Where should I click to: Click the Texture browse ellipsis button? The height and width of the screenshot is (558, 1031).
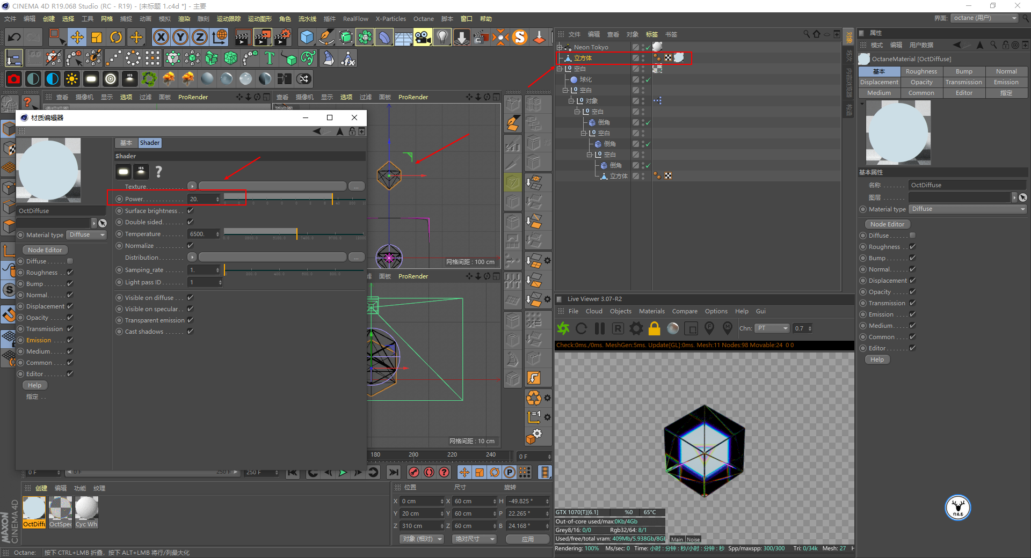click(x=357, y=186)
